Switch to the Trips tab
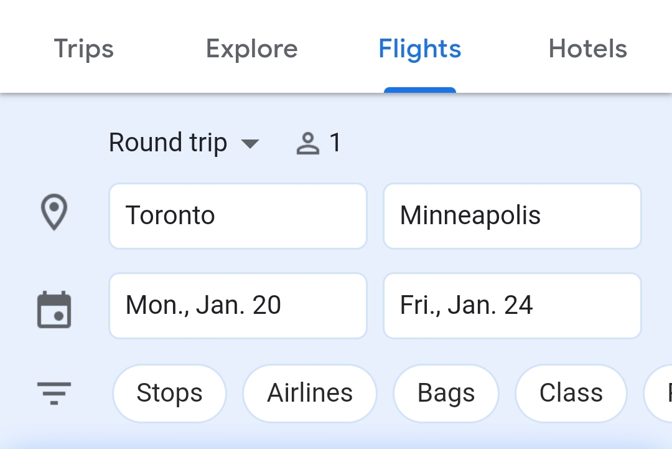The width and height of the screenshot is (672, 449). (84, 49)
